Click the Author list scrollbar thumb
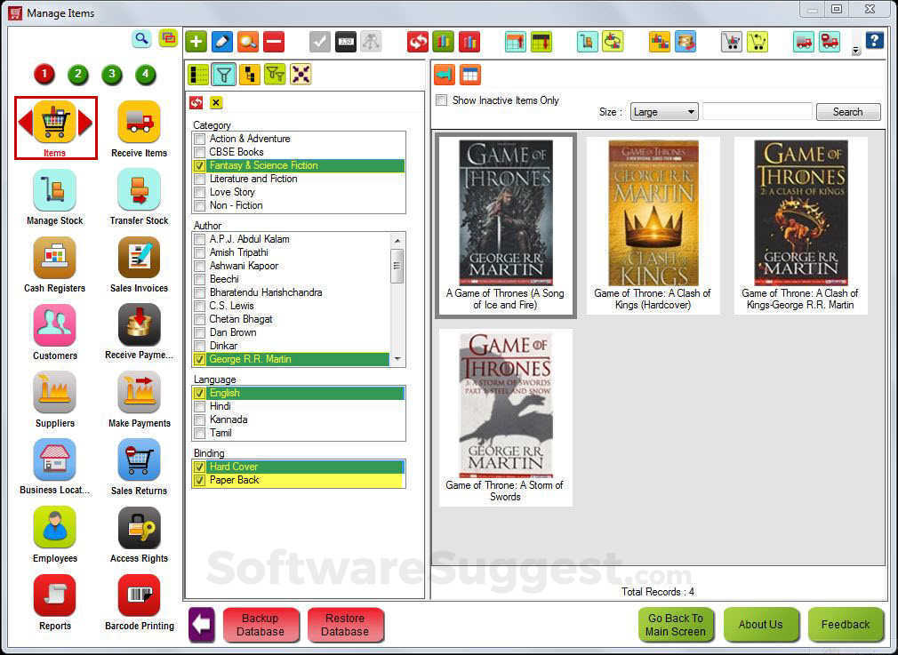Viewport: 898px width, 655px height. 397,265
